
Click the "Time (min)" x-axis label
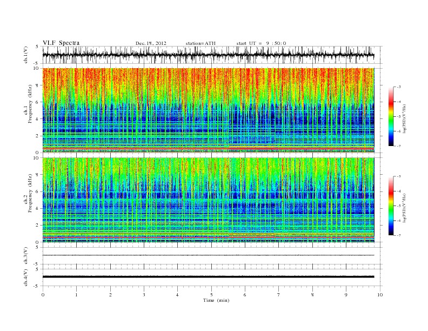click(x=216, y=300)
